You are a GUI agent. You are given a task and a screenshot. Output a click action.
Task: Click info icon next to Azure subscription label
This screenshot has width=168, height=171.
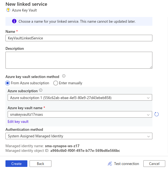pyautogui.click(x=41, y=91)
